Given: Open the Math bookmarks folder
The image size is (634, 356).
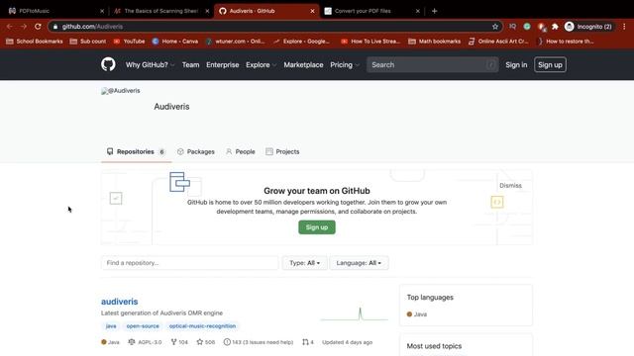Looking at the screenshot, I should coord(434,42).
